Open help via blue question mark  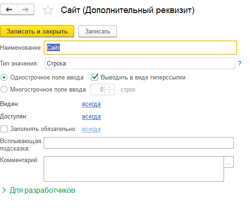[239, 64]
